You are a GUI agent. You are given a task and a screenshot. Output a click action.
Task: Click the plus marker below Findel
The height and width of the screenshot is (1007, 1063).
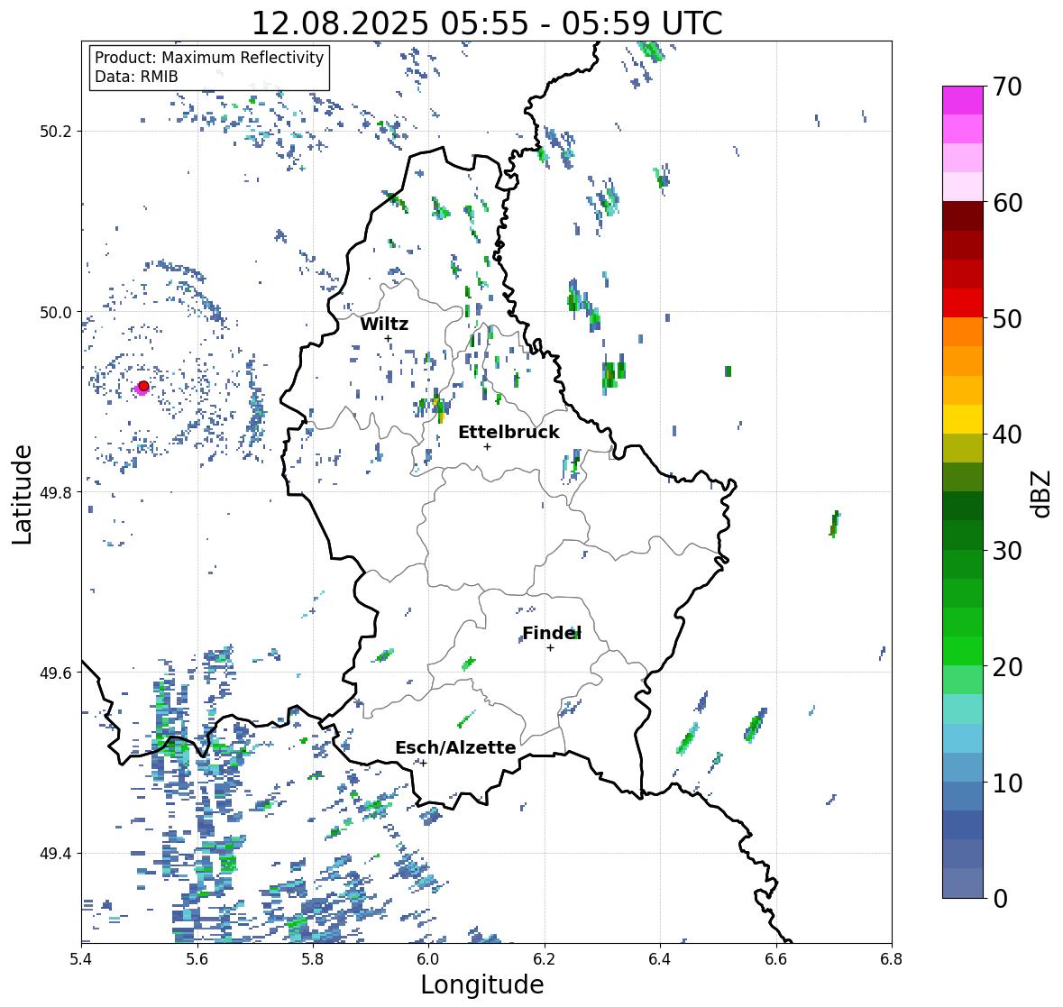click(x=551, y=648)
